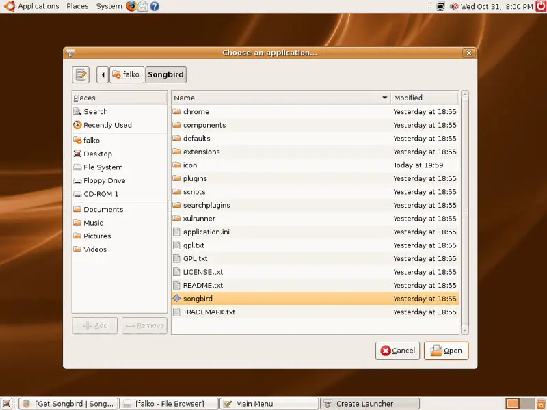This screenshot has width=547, height=410.
Task: Open the Music bookmark
Action: click(x=119, y=223)
